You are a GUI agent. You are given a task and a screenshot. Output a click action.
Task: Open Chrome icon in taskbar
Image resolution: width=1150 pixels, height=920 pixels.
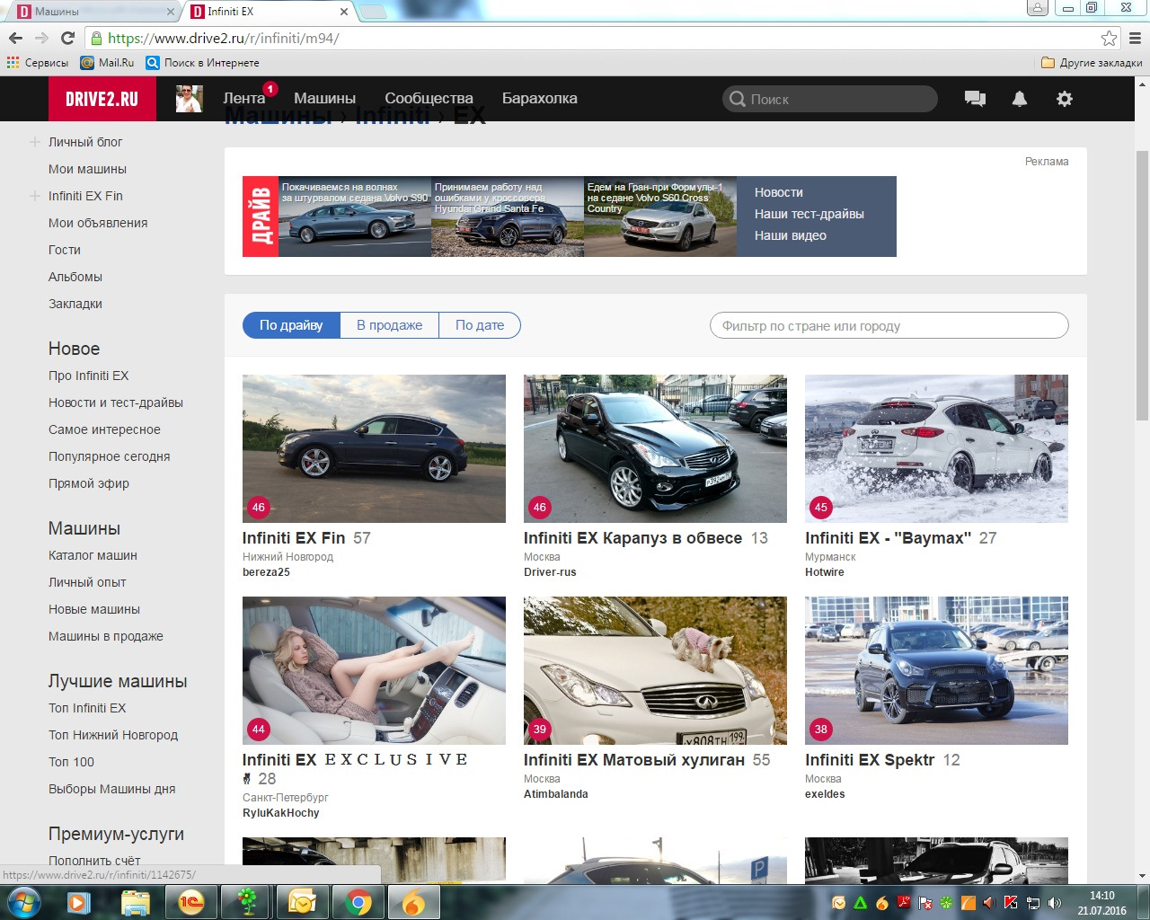(358, 902)
